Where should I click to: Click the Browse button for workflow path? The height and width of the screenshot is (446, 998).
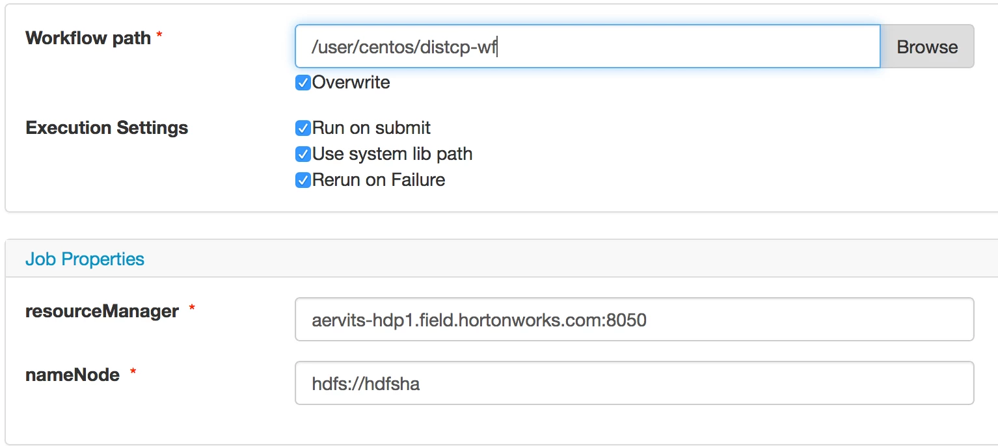click(x=927, y=46)
